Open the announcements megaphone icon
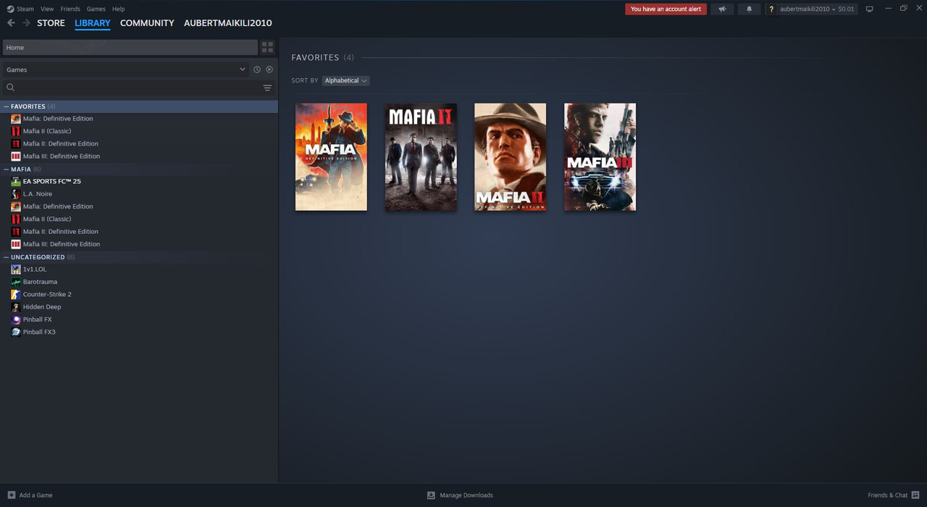927x507 pixels. coord(722,9)
